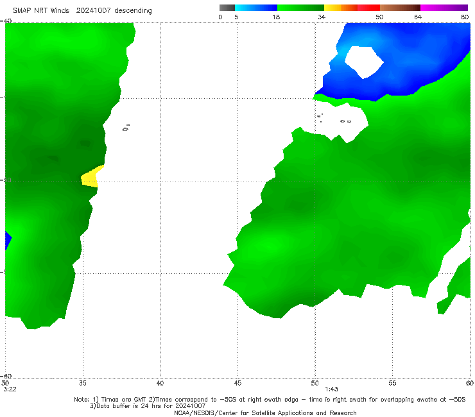Screen dimensions: 475x417
Task: Click the brown segment of the colorbar
Action: click(x=400, y=8)
